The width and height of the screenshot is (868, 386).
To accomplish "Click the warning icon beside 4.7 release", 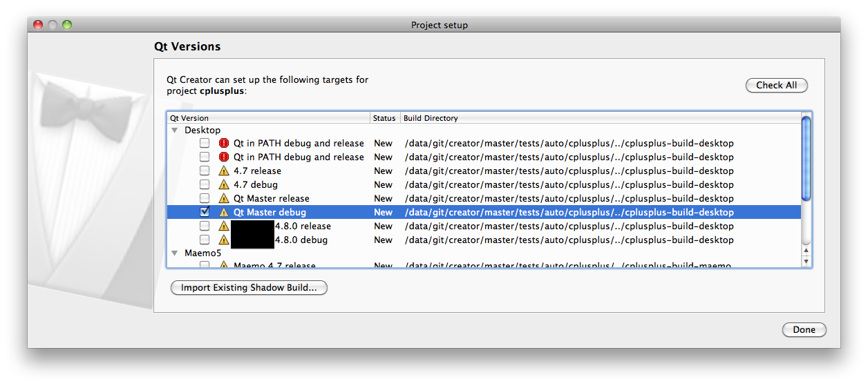I will (x=223, y=171).
